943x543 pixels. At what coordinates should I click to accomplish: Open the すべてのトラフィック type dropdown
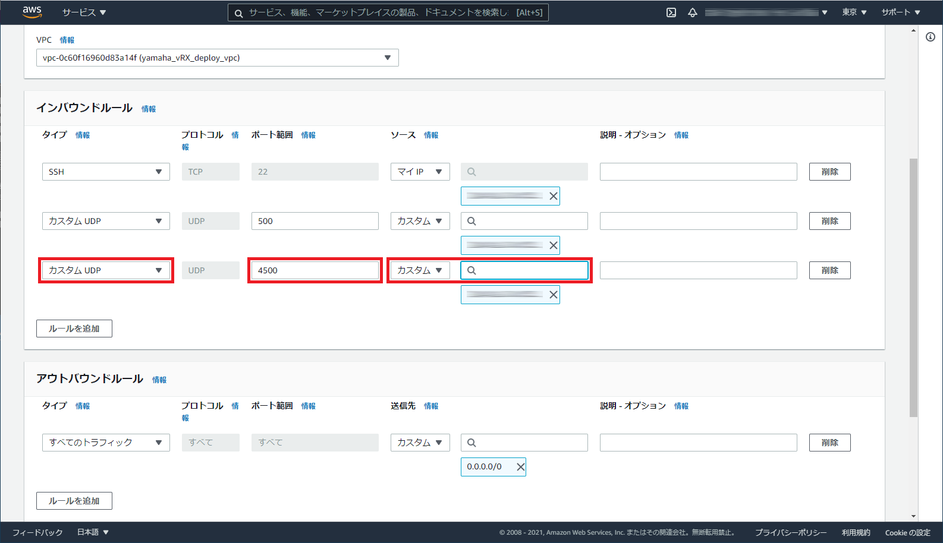[106, 443]
